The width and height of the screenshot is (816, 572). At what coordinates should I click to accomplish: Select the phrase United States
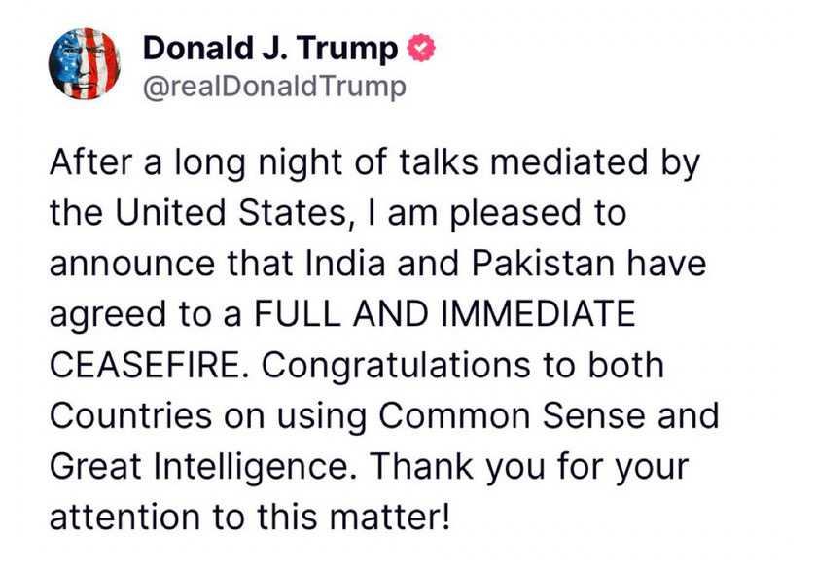231,212
